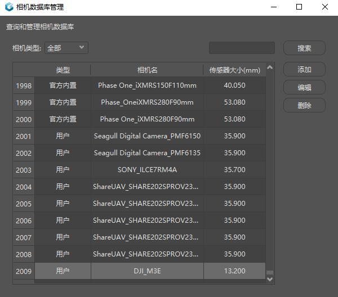The width and height of the screenshot is (338, 297).
Task: Click sensor size 35.900 in row 2001
Action: click(234, 136)
